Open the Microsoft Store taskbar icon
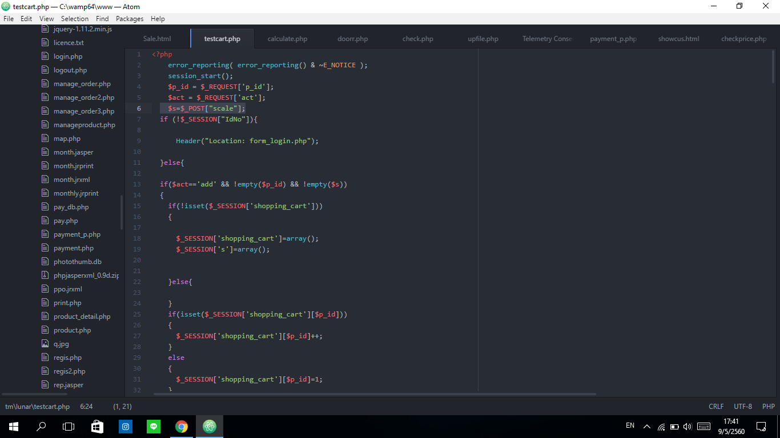The image size is (780, 438). click(98, 426)
